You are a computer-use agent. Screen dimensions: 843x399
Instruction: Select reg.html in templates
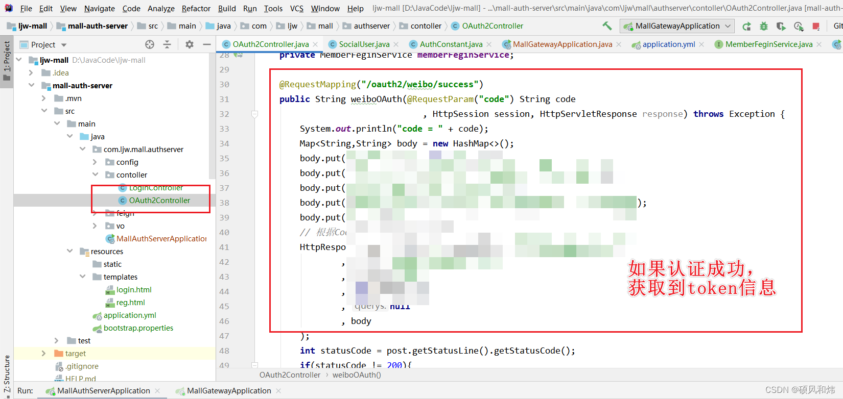coord(130,302)
